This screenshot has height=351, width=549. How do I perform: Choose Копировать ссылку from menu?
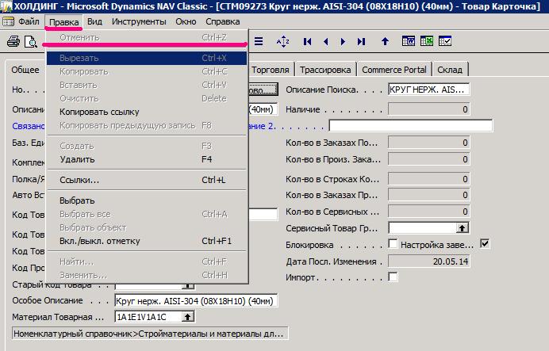147,112
